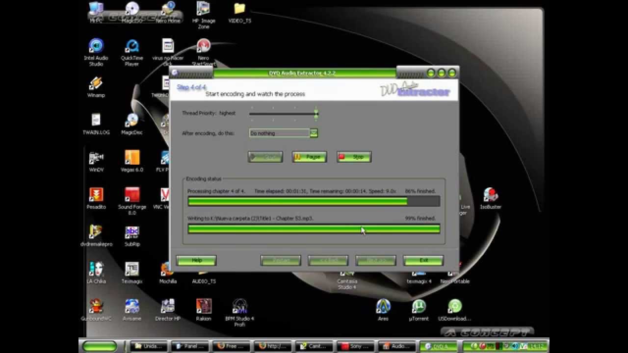The image size is (628, 353).
Task: Open the Nero StartSmart desktop icon
Action: [x=204, y=52]
